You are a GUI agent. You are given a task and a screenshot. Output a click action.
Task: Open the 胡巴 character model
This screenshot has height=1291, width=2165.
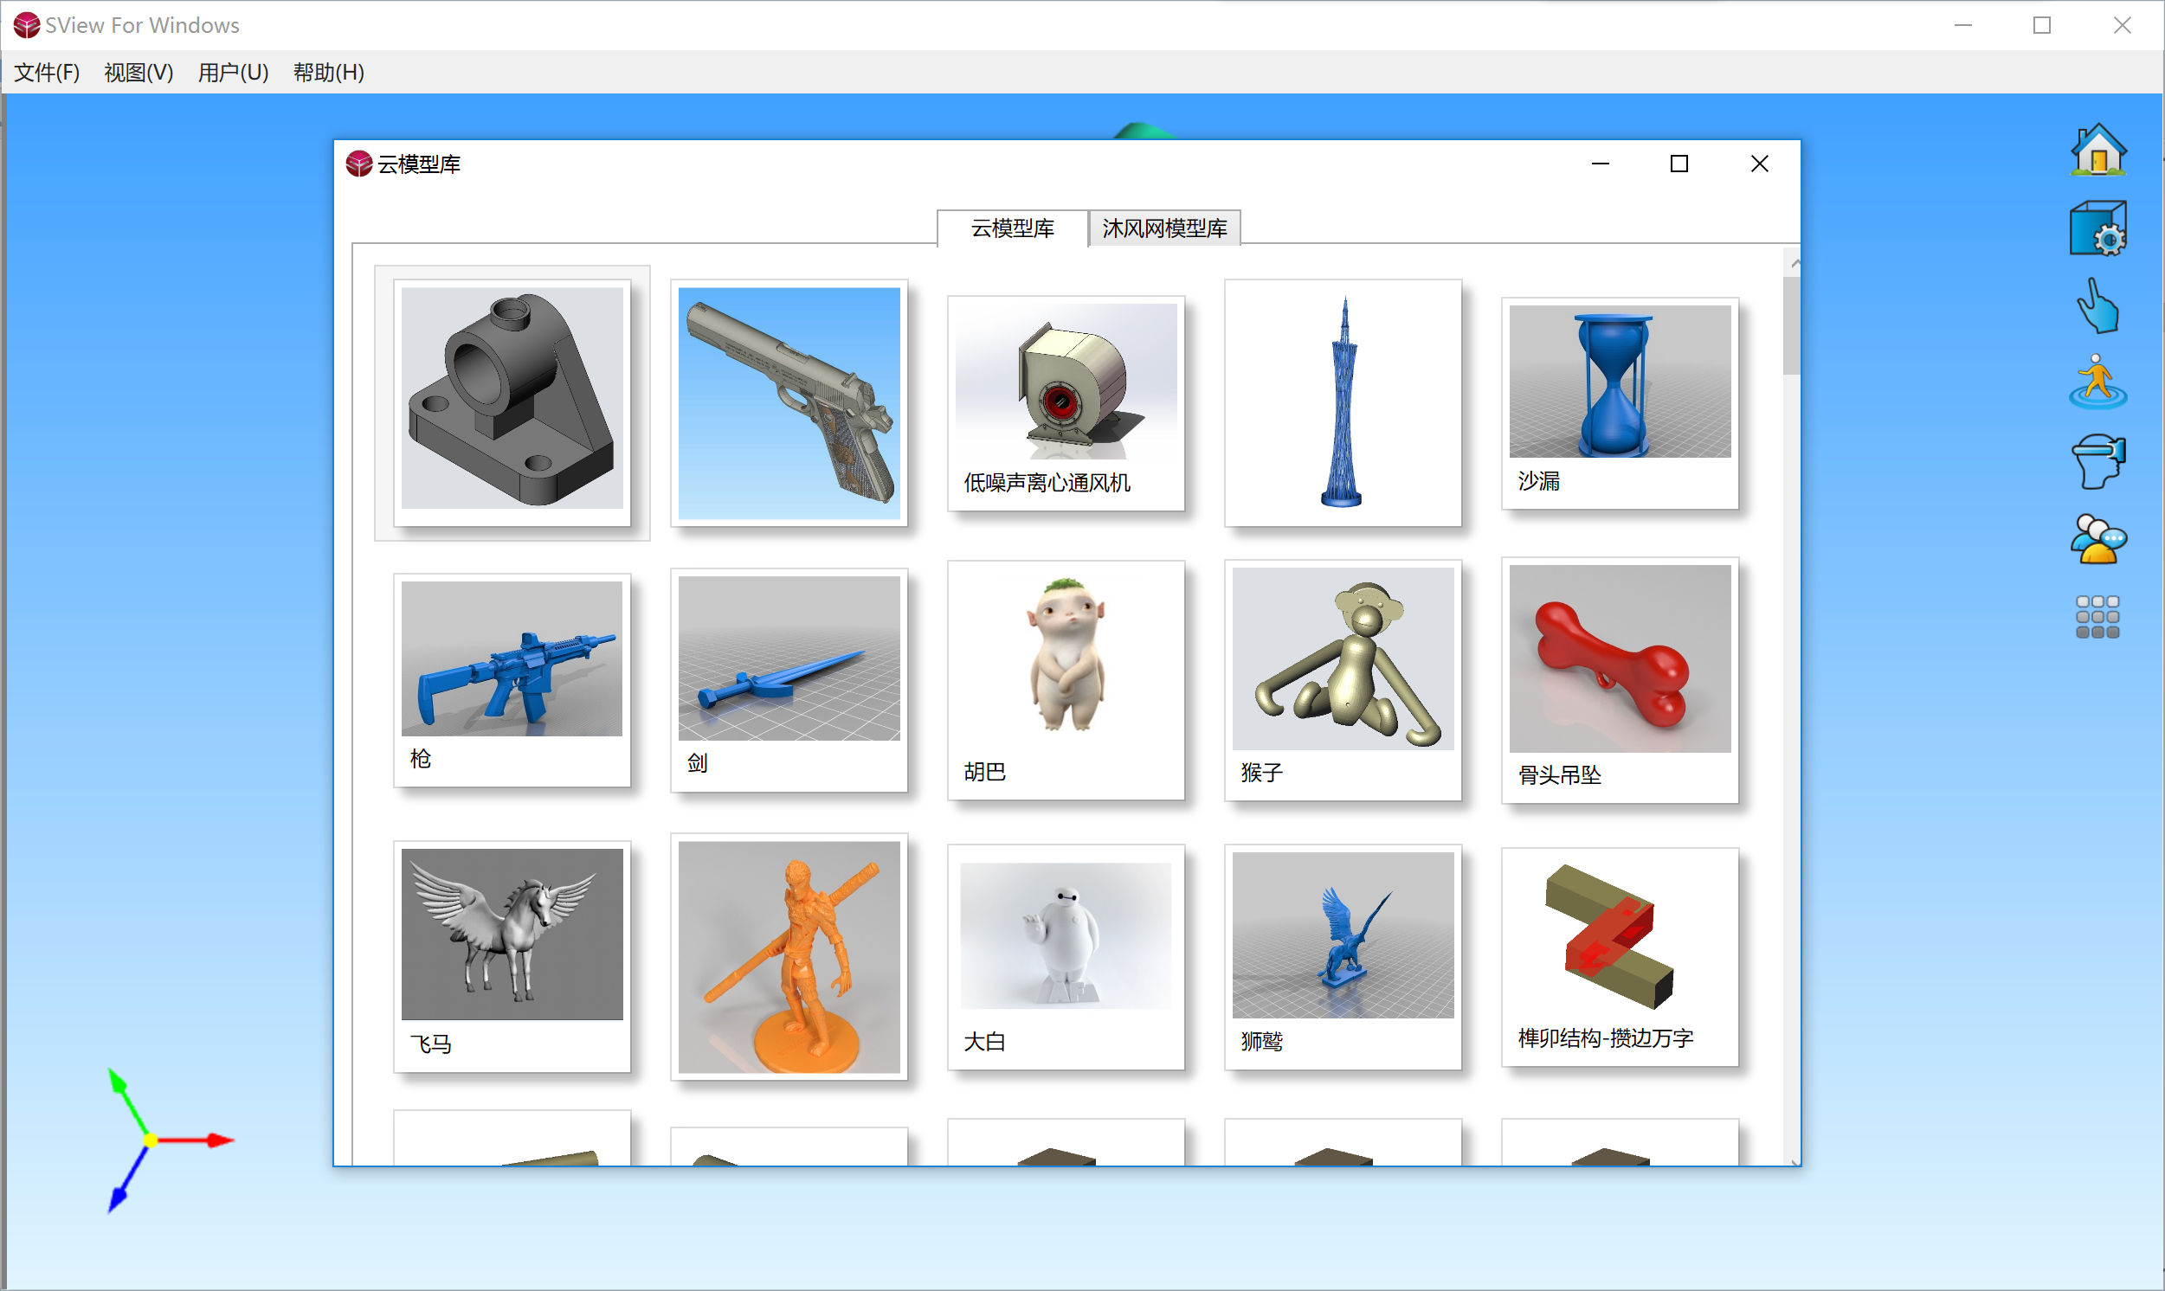[1066, 679]
